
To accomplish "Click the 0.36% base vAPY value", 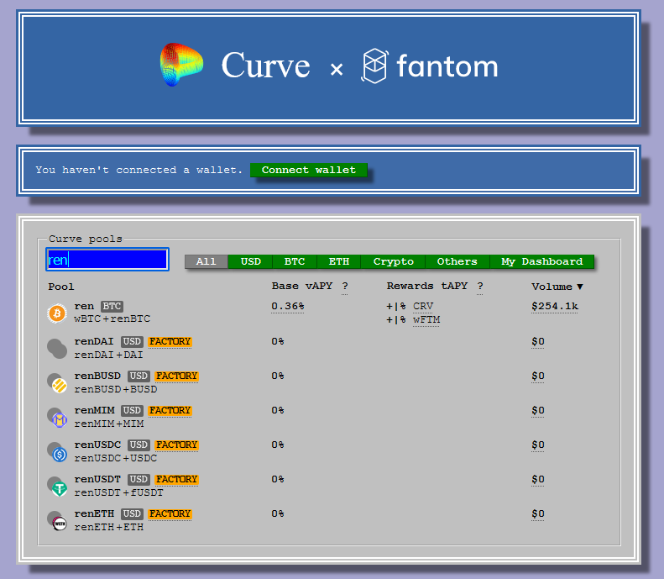I will coord(288,306).
